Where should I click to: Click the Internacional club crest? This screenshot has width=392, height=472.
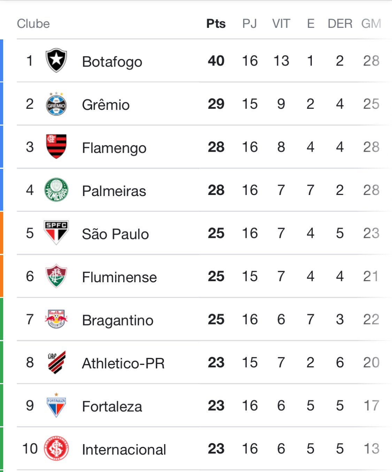click(x=56, y=449)
